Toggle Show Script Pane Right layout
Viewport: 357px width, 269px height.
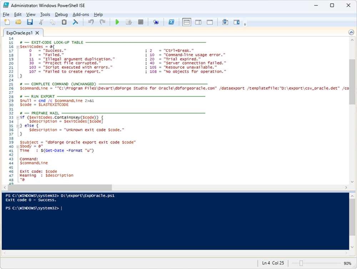(x=198, y=22)
